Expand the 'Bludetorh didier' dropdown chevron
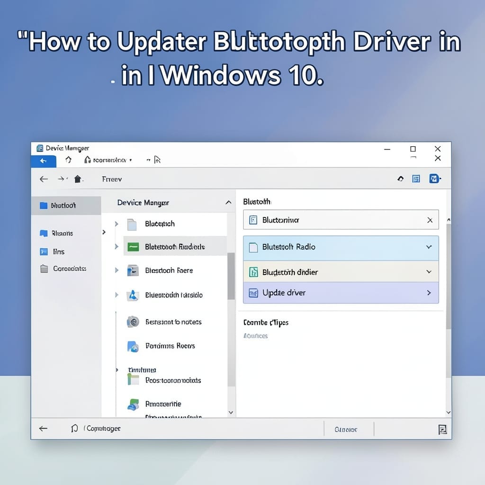 click(x=429, y=272)
